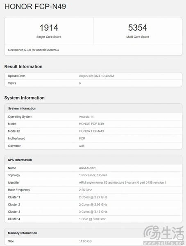Click the Base Frequency label
186x246 pixels.
pyautogui.click(x=19, y=190)
